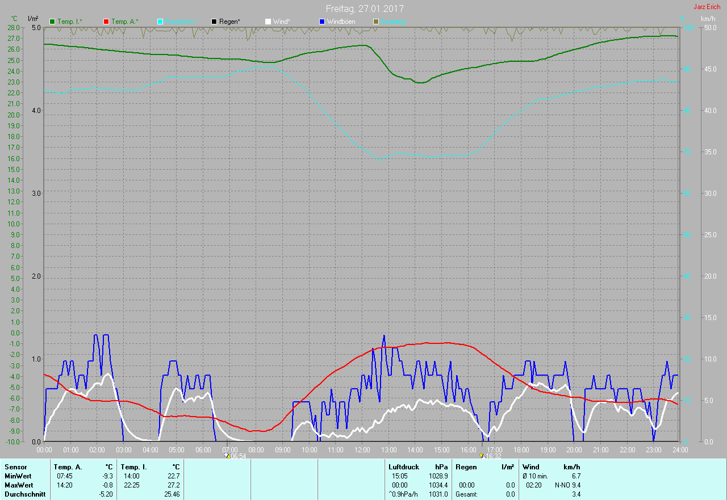Image resolution: width=727 pixels, height=500 pixels.
Task: Click the blue Windböen legend swatch
Action: click(322, 22)
